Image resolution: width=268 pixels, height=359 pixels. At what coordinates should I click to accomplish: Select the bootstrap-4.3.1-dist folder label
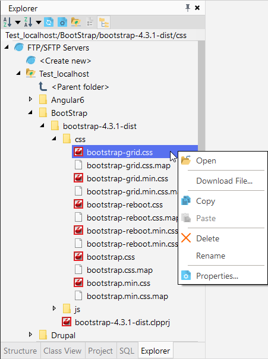point(100,126)
